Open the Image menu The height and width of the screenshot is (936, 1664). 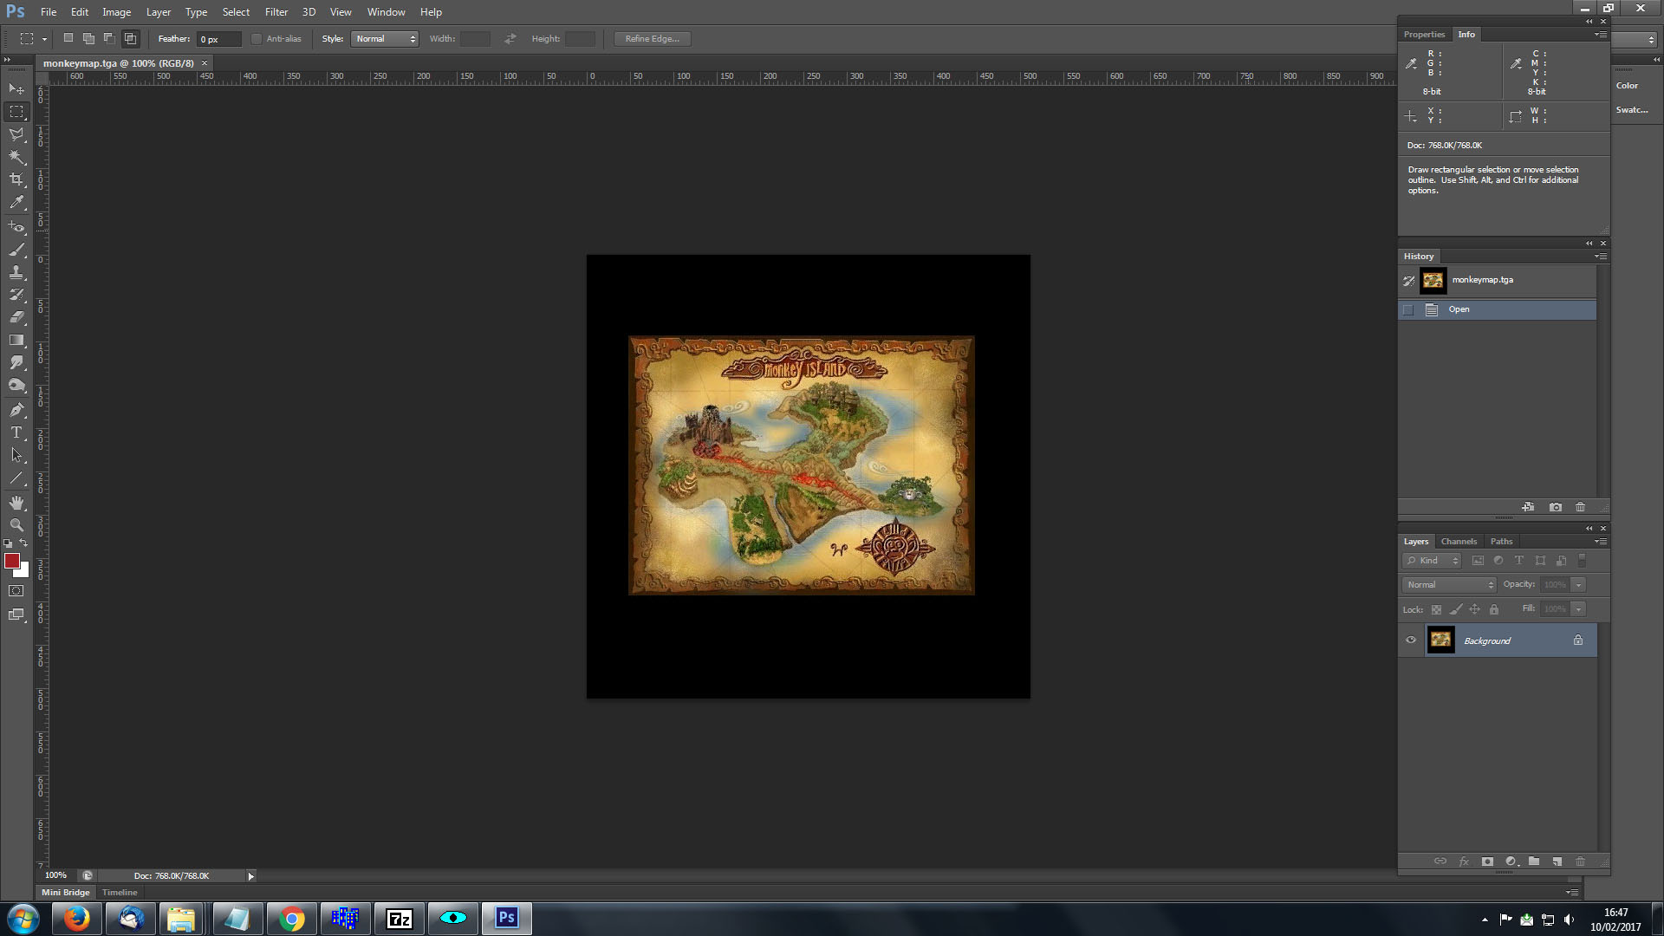coord(117,12)
